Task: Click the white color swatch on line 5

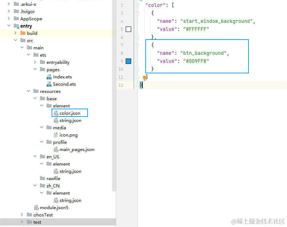Action: 128,29
